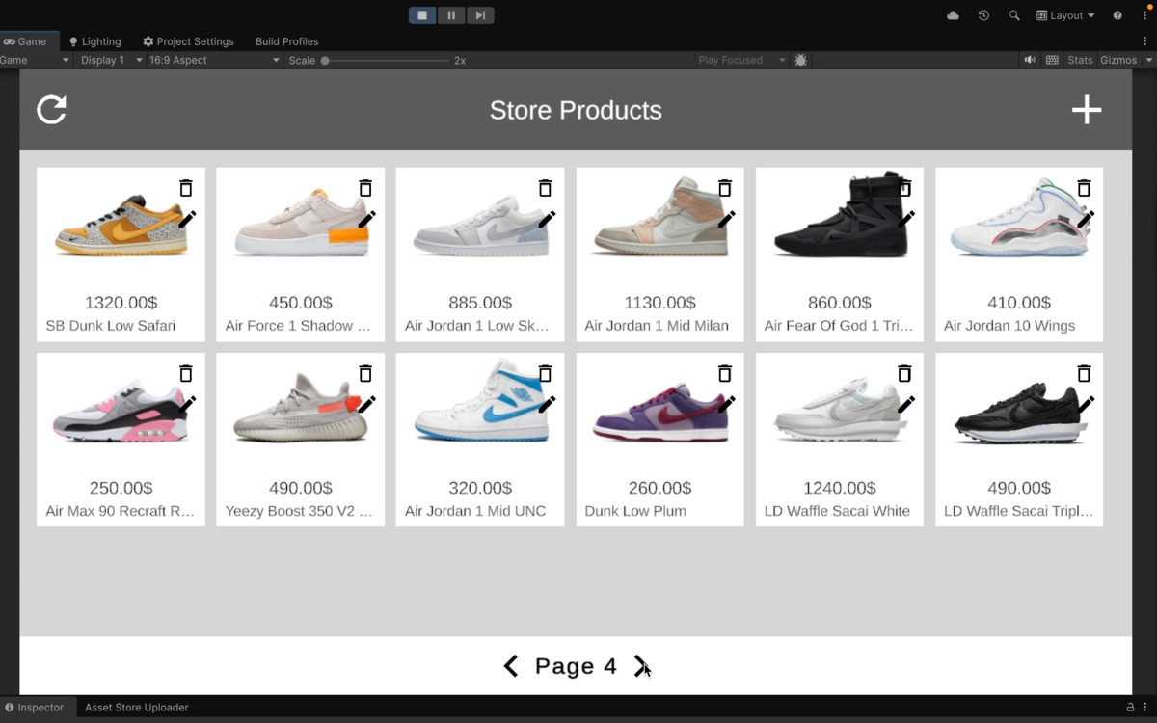Adjust the Game view Scale slider
This screenshot has height=723, width=1157.
[x=386, y=60]
